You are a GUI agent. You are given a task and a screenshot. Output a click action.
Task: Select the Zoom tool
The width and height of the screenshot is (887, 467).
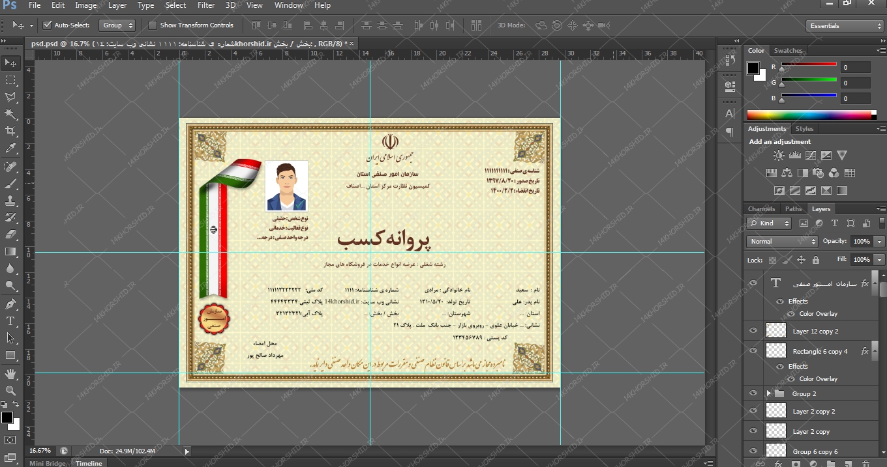coord(10,391)
